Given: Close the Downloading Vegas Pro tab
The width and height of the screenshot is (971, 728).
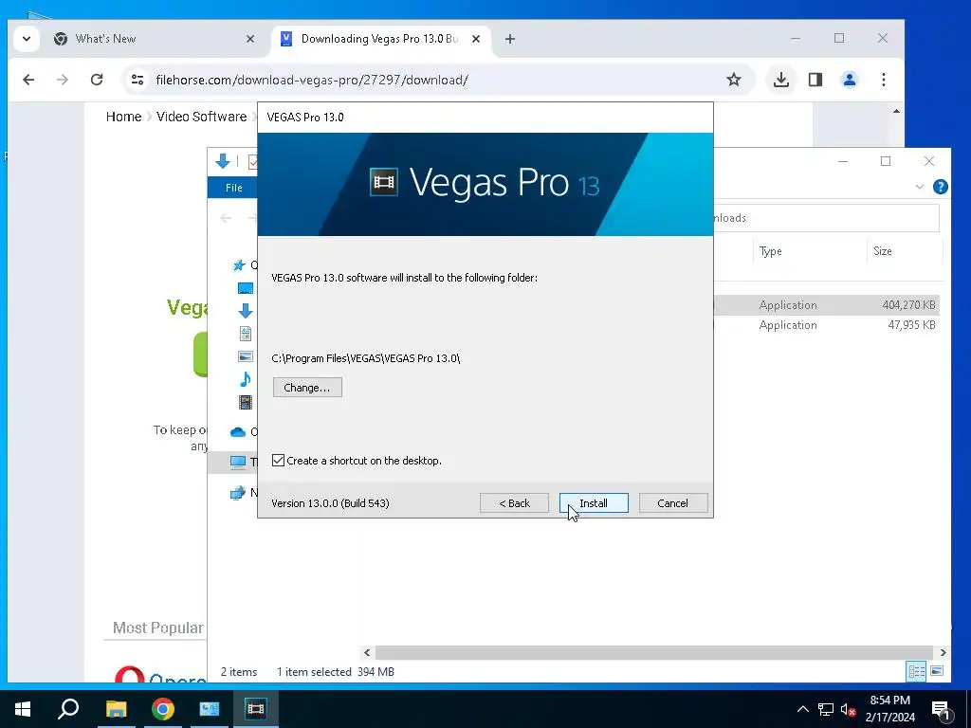Looking at the screenshot, I should pos(476,39).
